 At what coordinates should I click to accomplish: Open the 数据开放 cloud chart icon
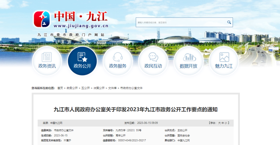click(189, 57)
